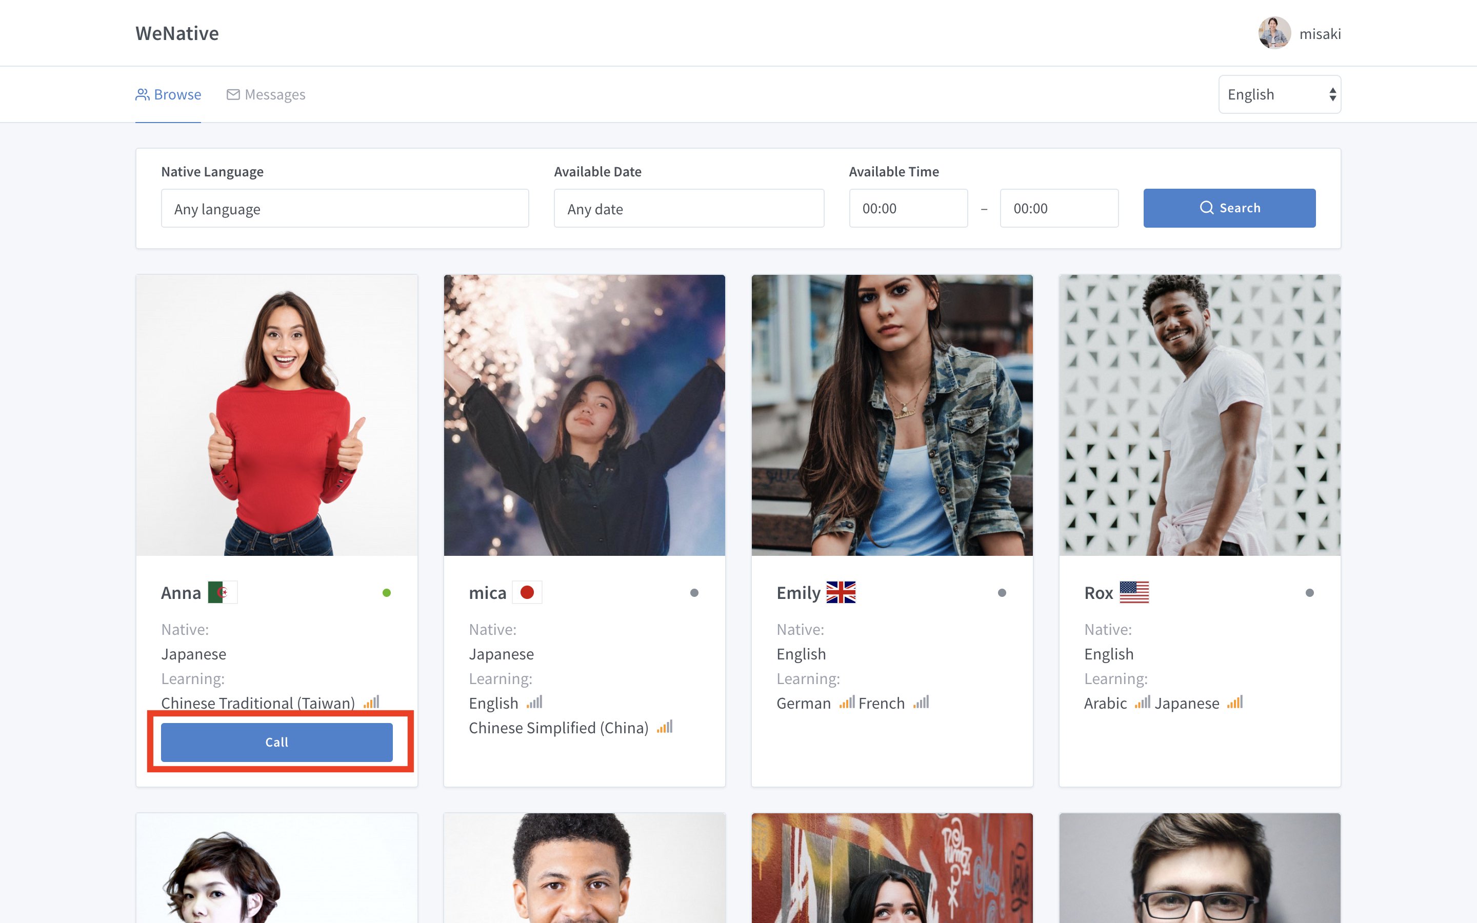Open the curly-haired man's photo in second row
The width and height of the screenshot is (1477, 923).
[584, 868]
